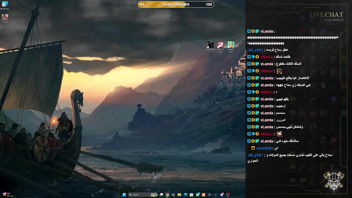Open Discord from the taskbar
This screenshot has height=198, width=352.
point(222,195)
